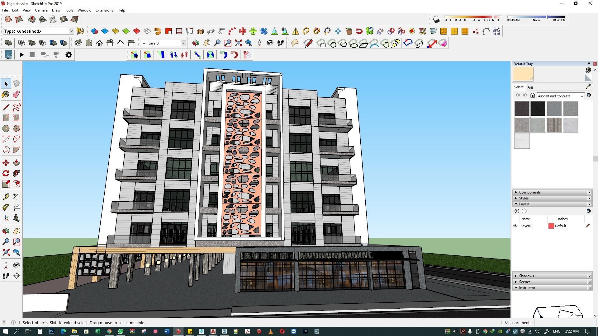Screen dimensions: 598x336
Task: Click the current material preview thumbnail
Action: (x=523, y=74)
